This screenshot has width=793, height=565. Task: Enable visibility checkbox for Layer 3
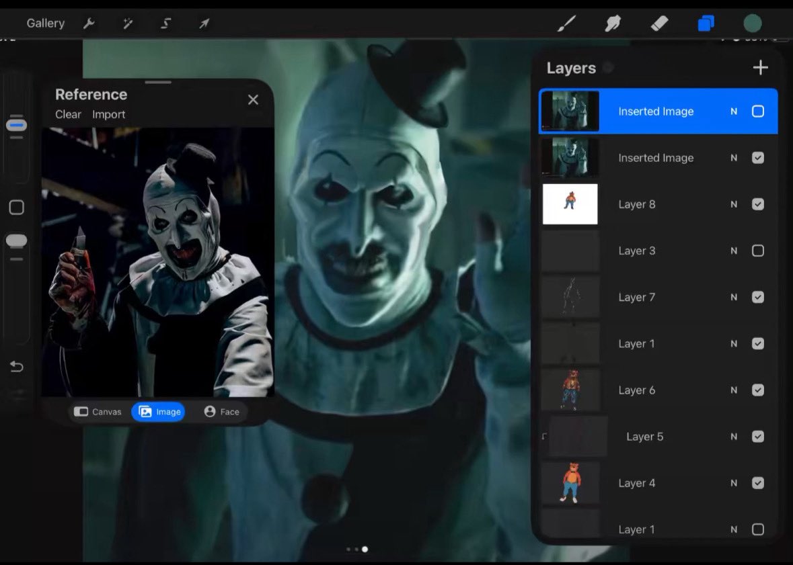click(757, 251)
